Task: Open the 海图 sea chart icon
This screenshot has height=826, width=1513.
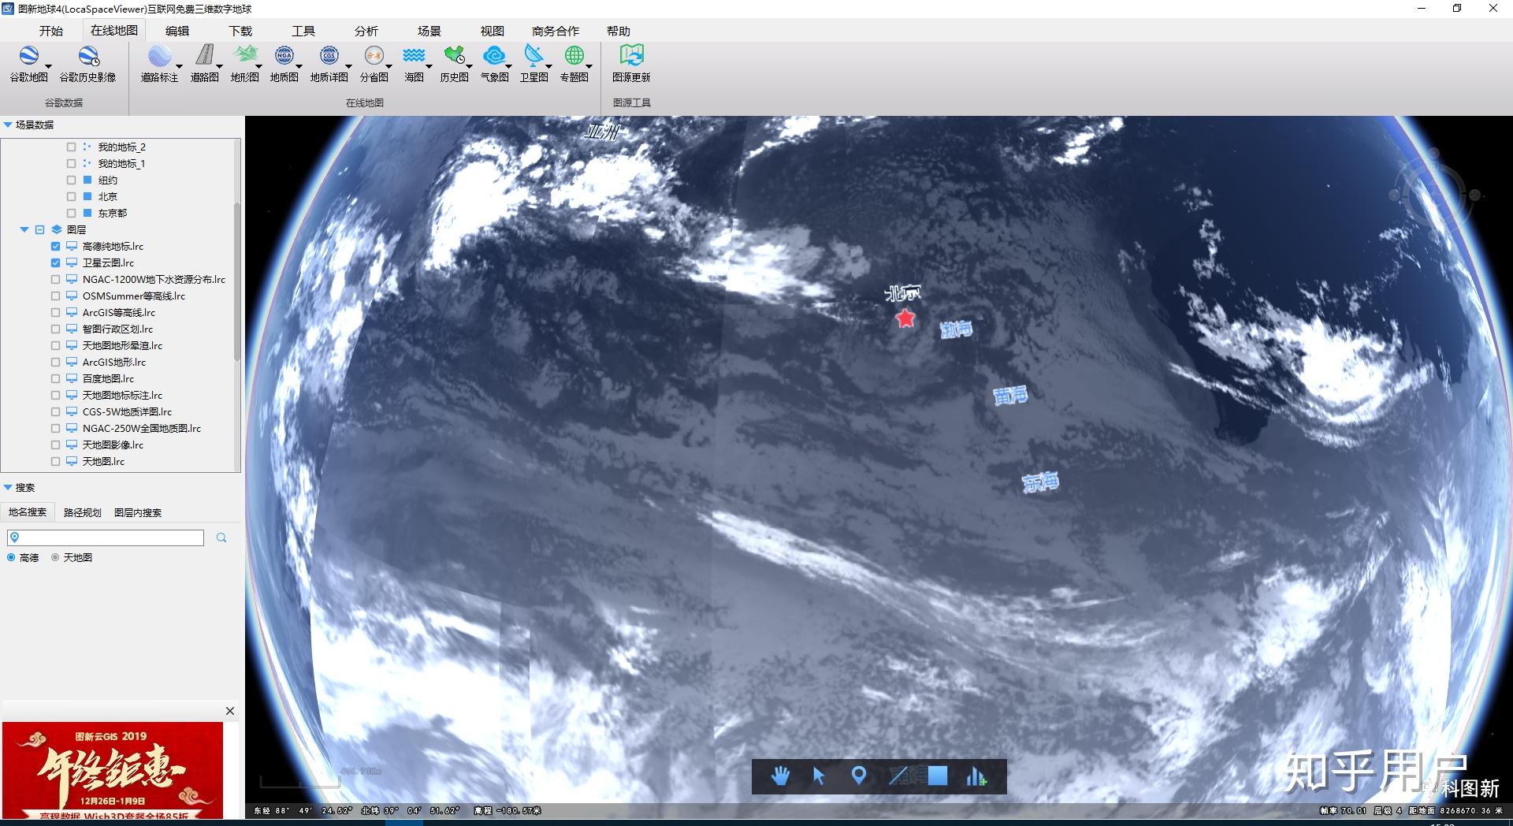Action: 414,63
